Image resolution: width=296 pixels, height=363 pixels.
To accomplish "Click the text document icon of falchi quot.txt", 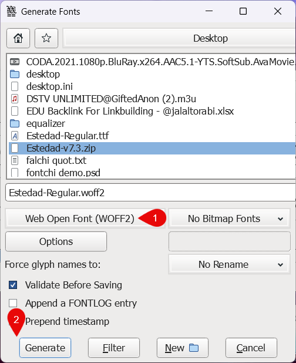I will click(x=15, y=160).
